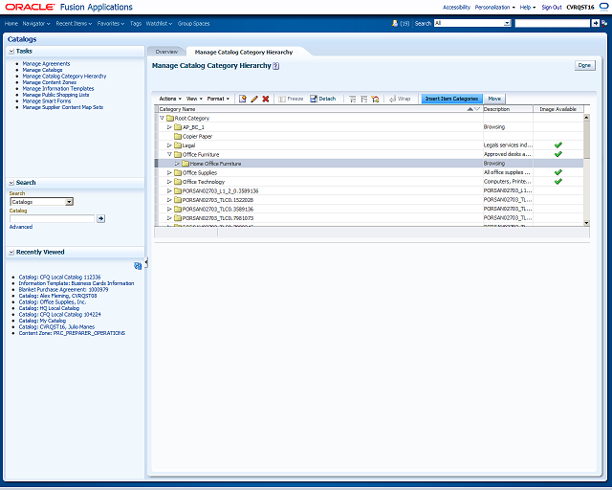Image resolution: width=612 pixels, height=490 pixels.
Task: Sort Category Name ascending arrow
Action: (x=470, y=109)
